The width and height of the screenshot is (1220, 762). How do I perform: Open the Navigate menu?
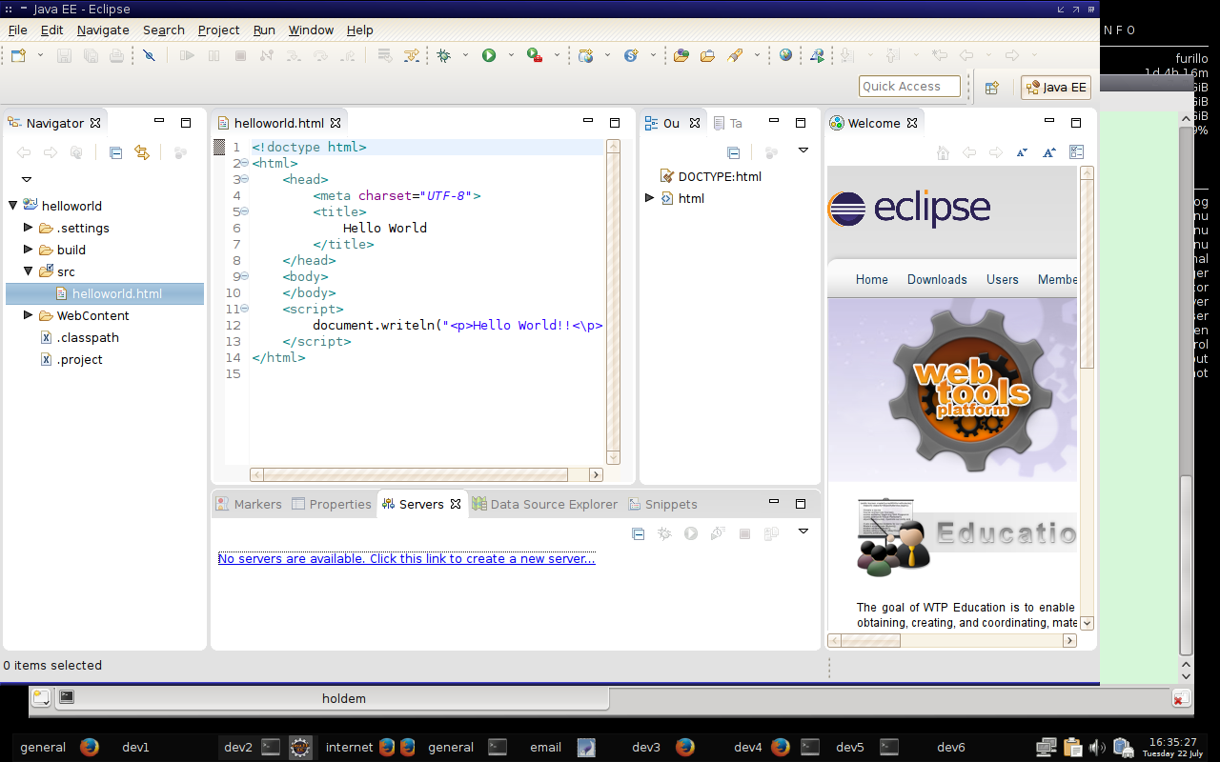point(103,30)
